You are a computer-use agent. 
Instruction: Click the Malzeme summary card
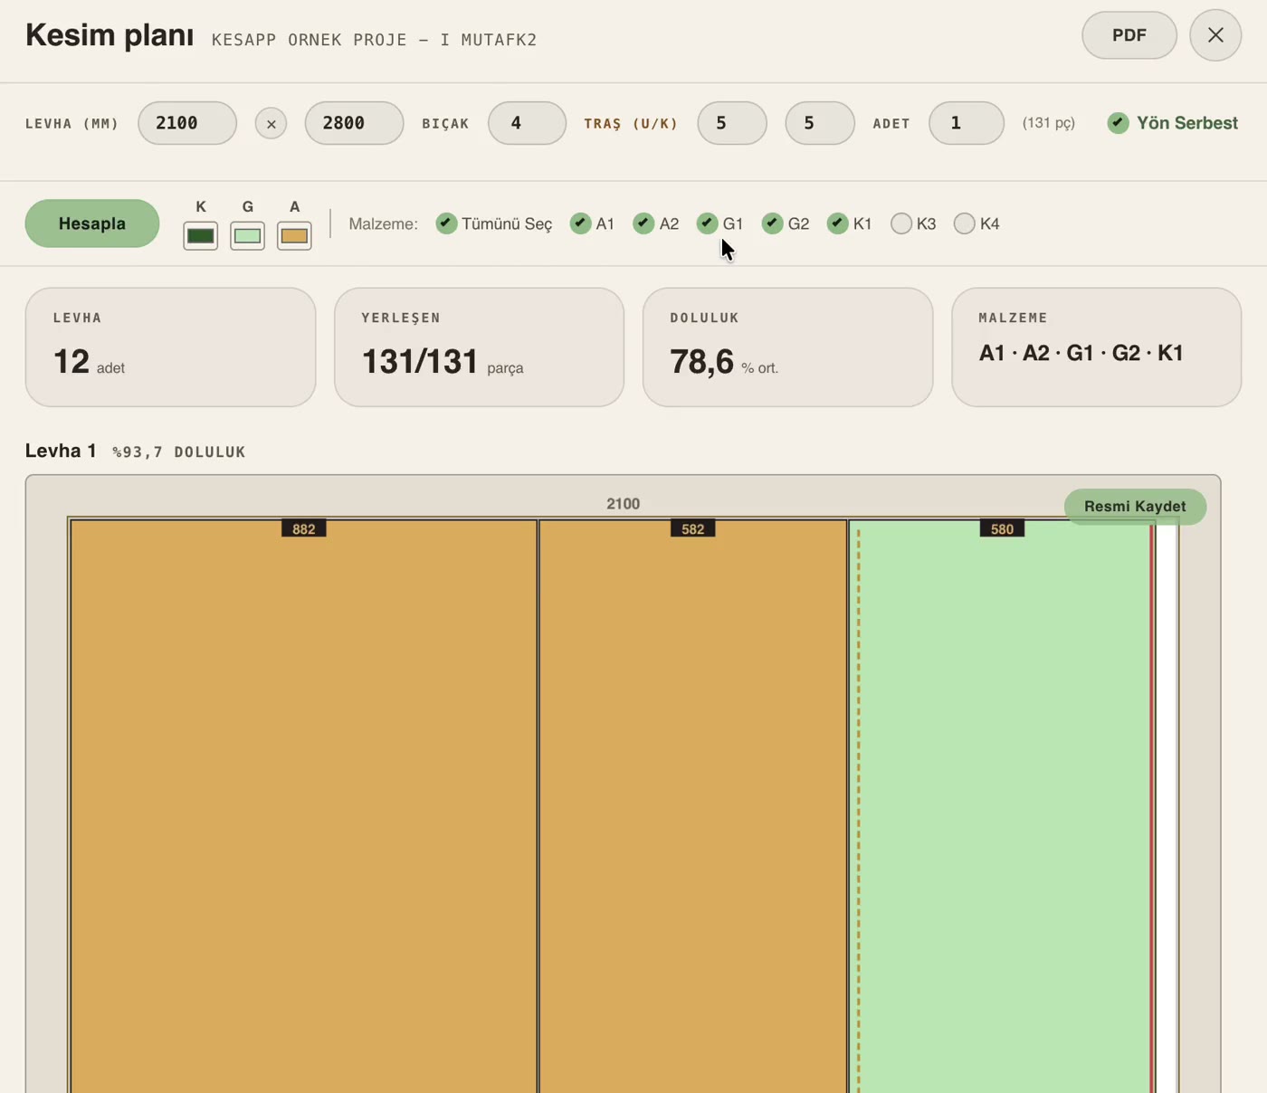point(1096,347)
